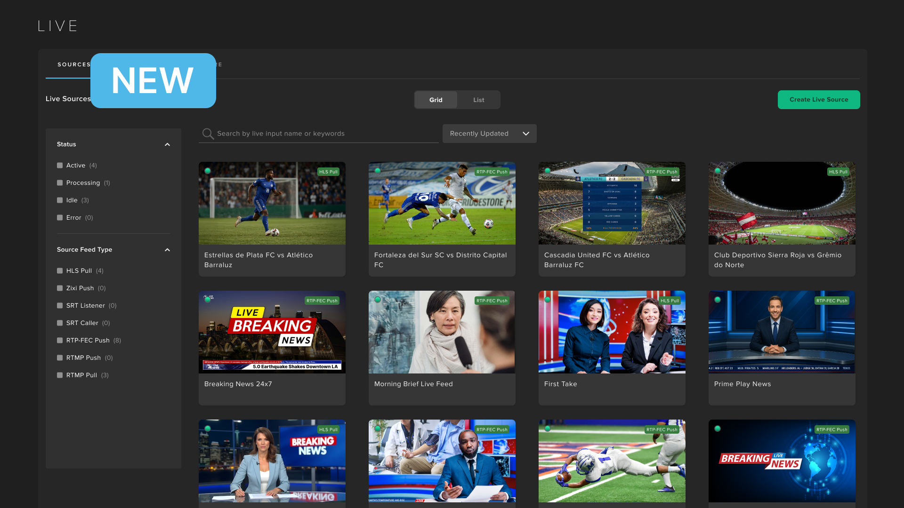Open Estrellas de Plata FC vs Atlético Barraluz title

258,260
